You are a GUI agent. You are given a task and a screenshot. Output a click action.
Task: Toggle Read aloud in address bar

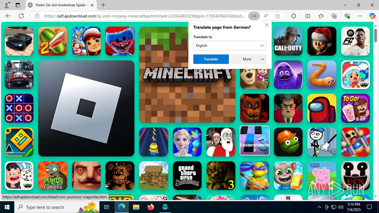click(x=266, y=16)
